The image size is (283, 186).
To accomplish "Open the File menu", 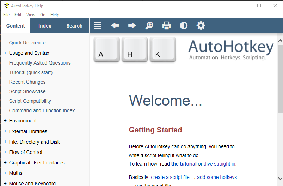I will pyautogui.click(x=6, y=15).
